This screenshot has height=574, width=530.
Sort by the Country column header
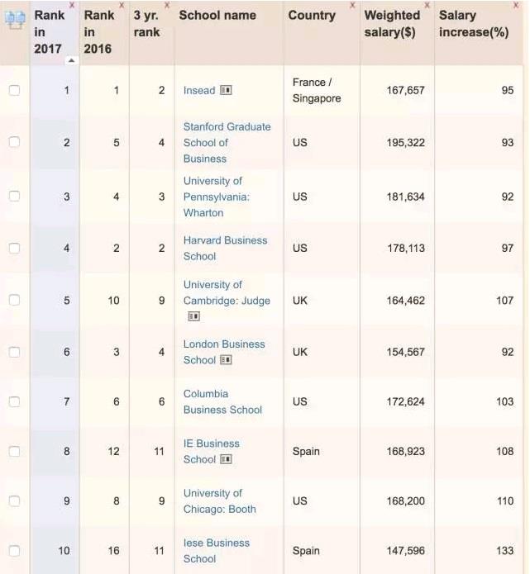click(311, 16)
